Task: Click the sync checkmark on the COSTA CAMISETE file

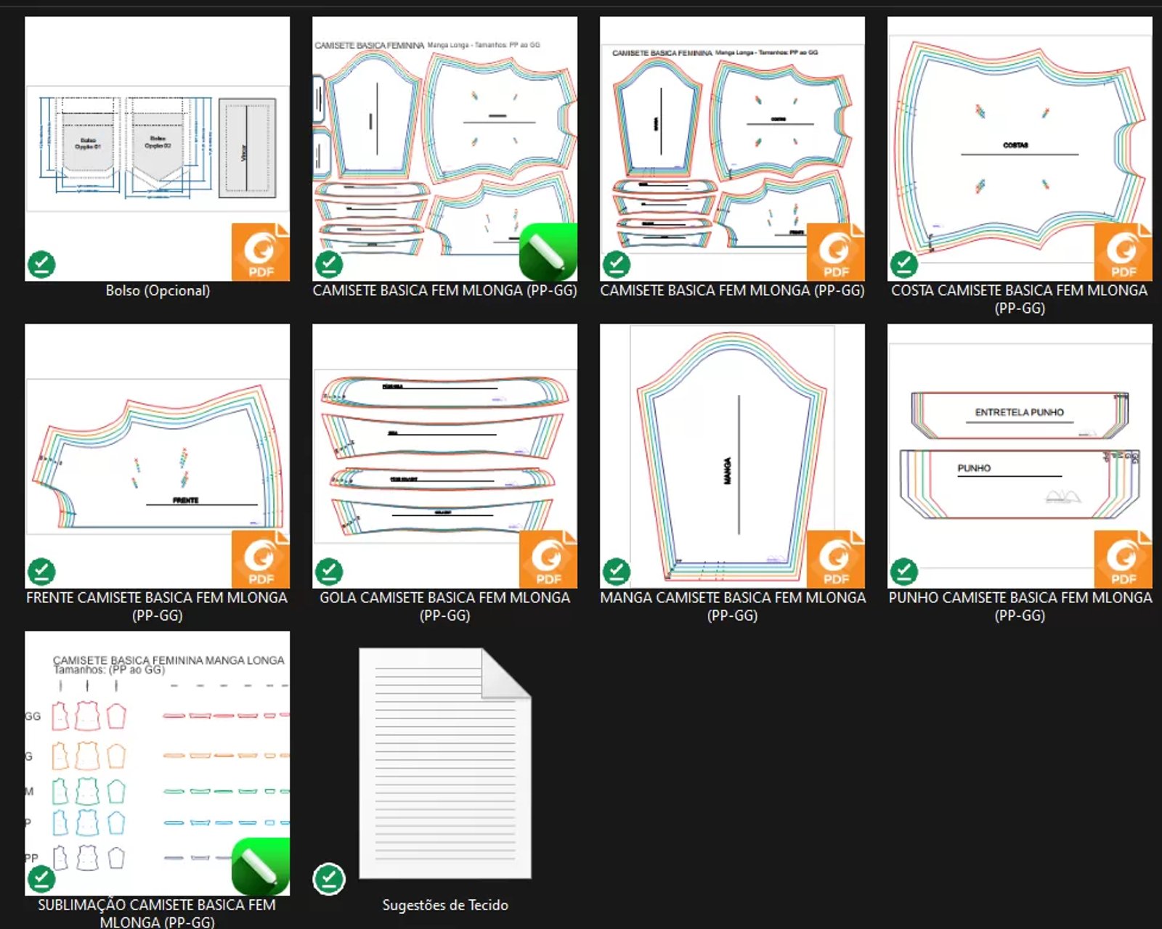Action: (904, 265)
